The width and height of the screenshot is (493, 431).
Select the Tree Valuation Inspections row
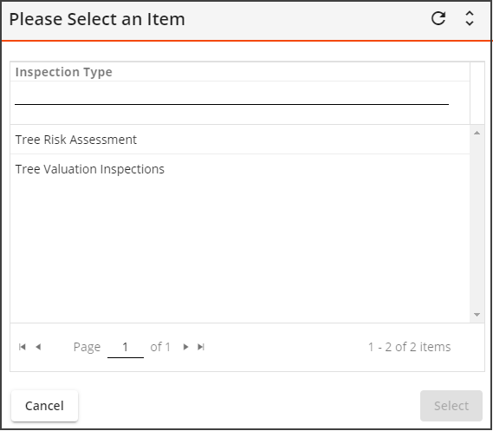click(x=240, y=169)
